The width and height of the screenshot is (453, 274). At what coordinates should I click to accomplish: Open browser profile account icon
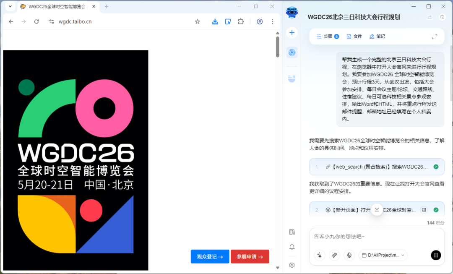(x=260, y=22)
